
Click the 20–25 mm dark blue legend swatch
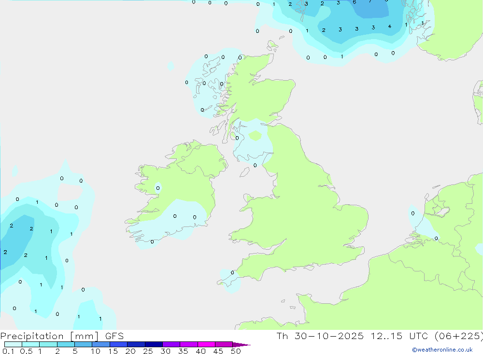[136, 344]
